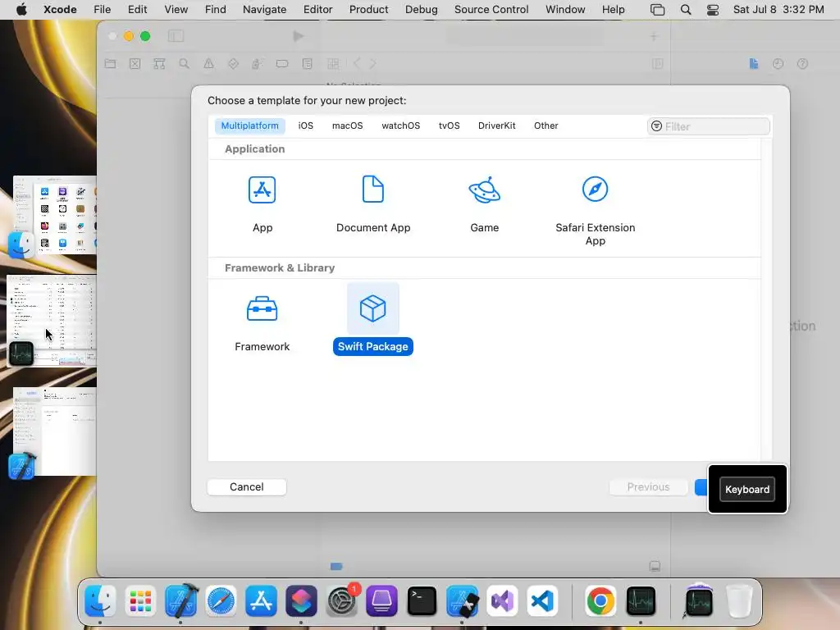Show the file inspector icon
Image resolution: width=840 pixels, height=630 pixels.
[754, 64]
